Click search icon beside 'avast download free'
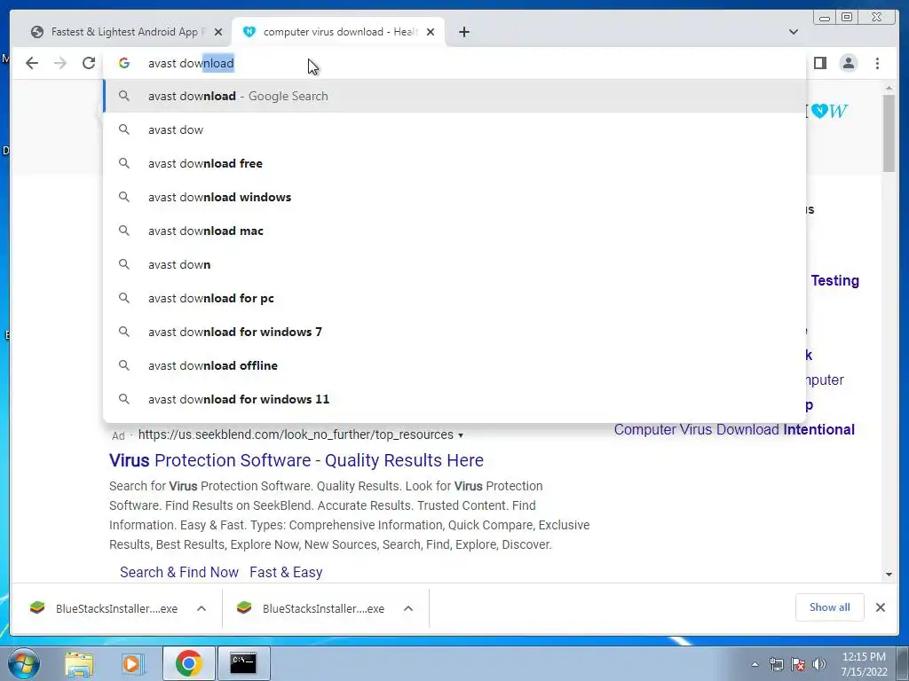The width and height of the screenshot is (909, 681). click(124, 163)
